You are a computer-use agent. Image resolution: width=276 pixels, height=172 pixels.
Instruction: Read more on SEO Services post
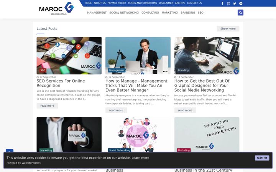point(47,105)
